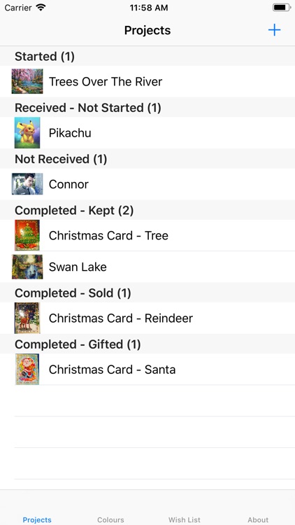
Task: Tap Christmas Card - Santa row
Action: click(x=147, y=369)
